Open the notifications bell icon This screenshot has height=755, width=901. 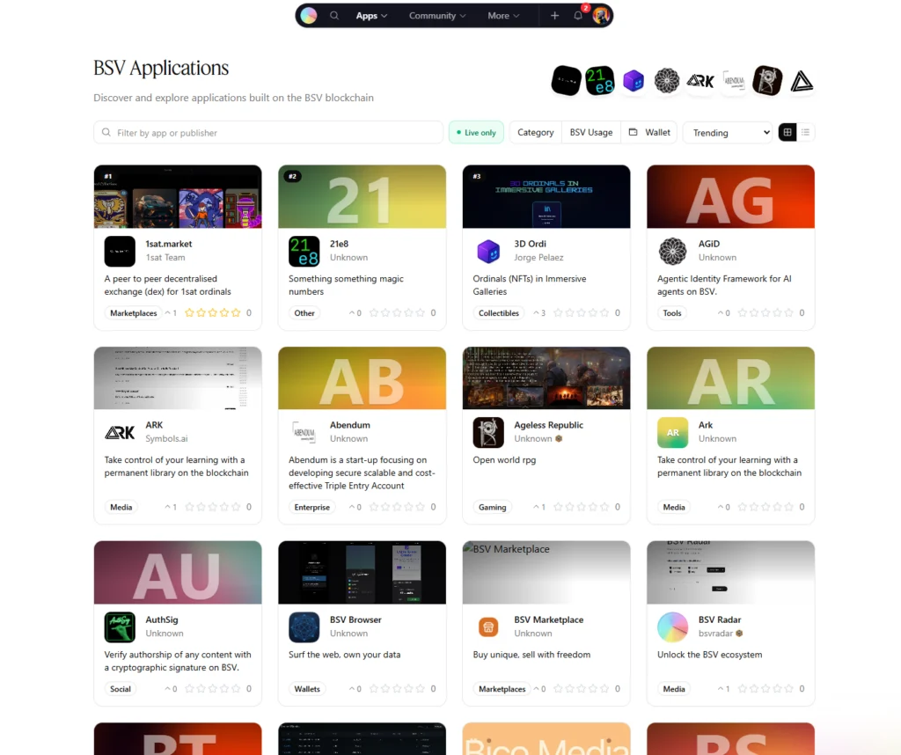click(x=578, y=16)
